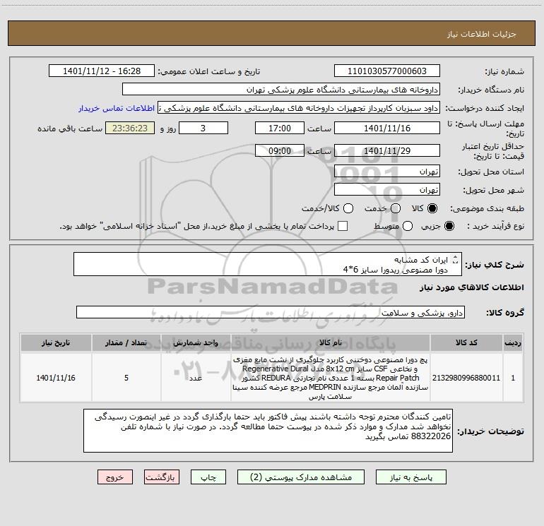
Task: Click the quantity cell showing 5
Action: pos(126,378)
